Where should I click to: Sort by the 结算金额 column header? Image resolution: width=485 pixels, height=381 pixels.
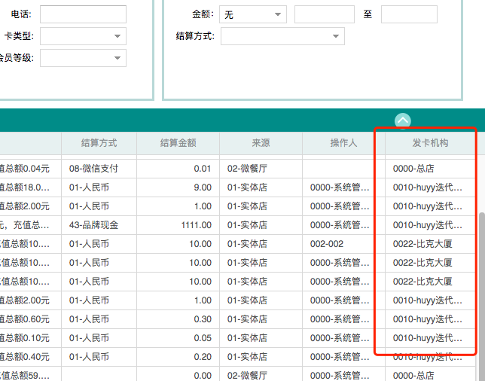point(178,143)
